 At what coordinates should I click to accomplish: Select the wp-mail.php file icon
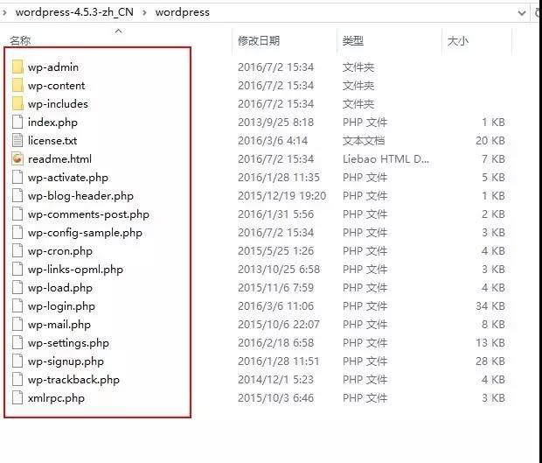coord(17,324)
